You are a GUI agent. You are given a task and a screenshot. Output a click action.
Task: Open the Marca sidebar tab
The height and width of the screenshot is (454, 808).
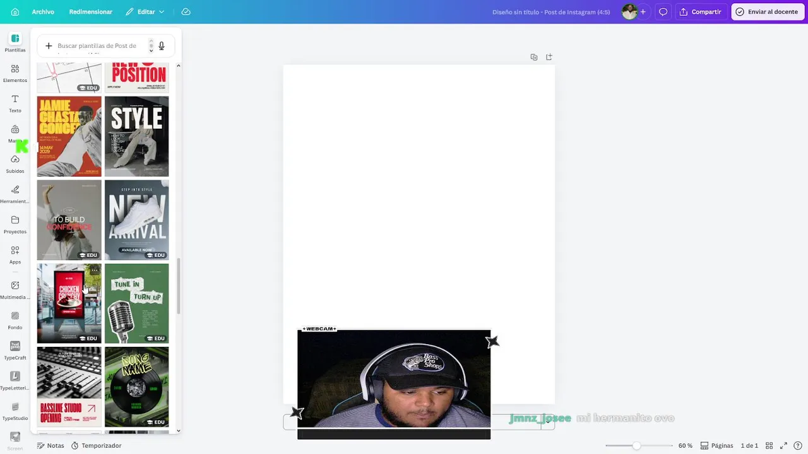pos(15,134)
